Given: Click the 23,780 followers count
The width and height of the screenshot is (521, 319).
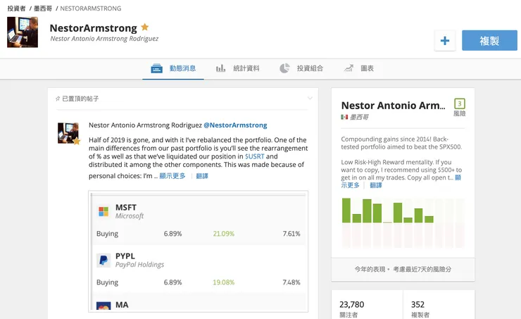Looking at the screenshot, I should tap(352, 304).
